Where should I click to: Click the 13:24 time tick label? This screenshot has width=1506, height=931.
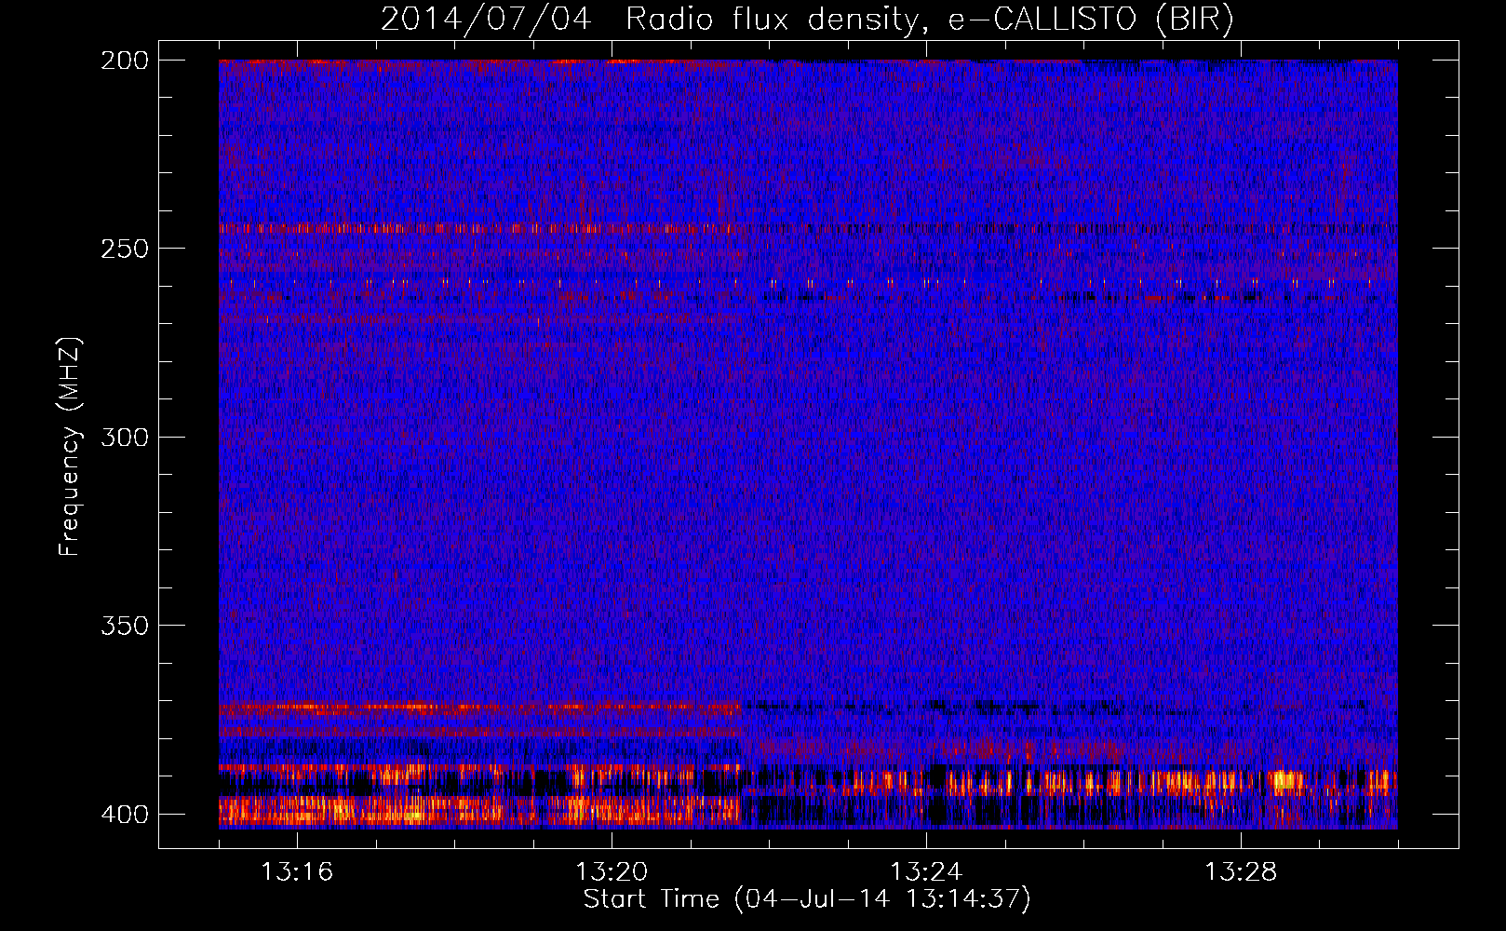[x=926, y=871]
